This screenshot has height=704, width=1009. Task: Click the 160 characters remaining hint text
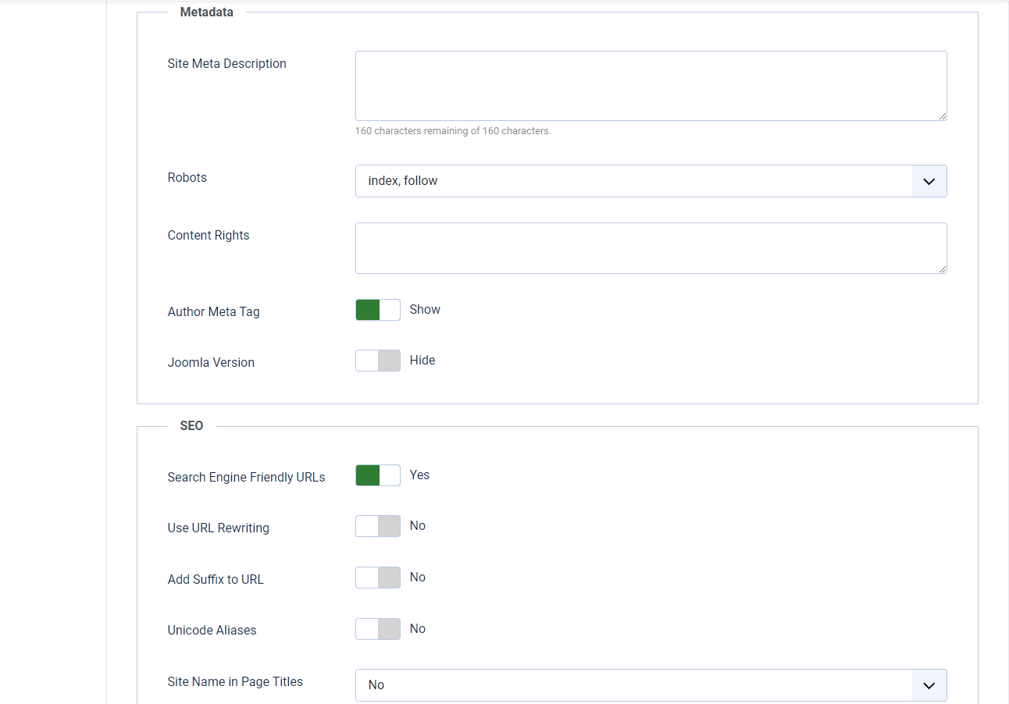[453, 131]
